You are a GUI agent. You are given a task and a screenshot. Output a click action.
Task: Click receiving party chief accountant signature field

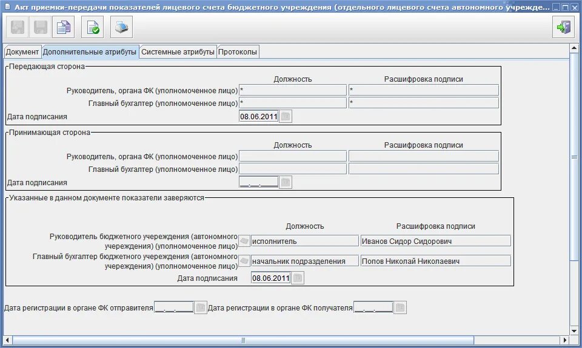(x=424, y=169)
